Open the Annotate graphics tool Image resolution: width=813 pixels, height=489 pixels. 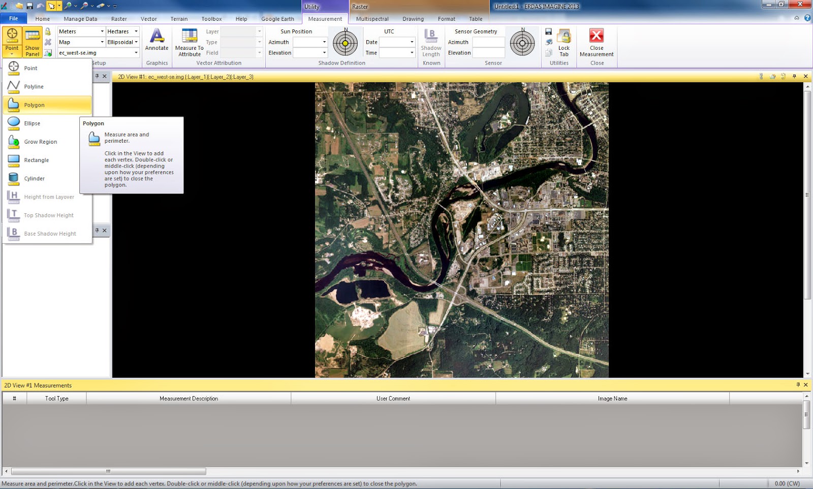point(157,41)
